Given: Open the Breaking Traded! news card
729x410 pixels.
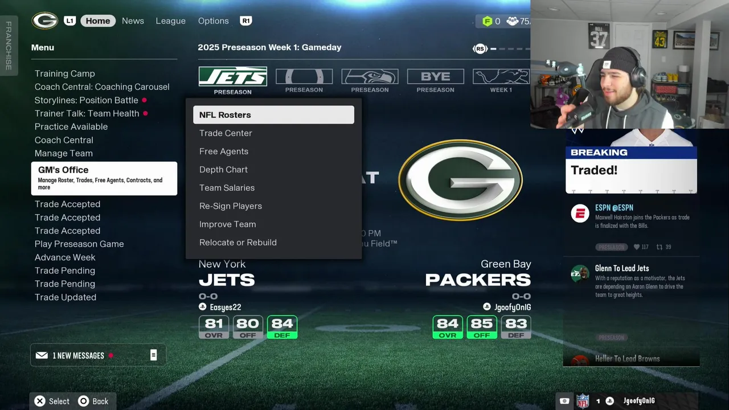Looking at the screenshot, I should point(631,161).
